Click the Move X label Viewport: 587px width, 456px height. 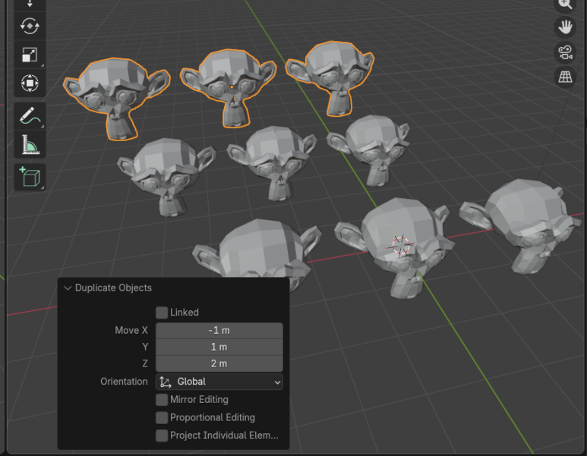coord(131,331)
